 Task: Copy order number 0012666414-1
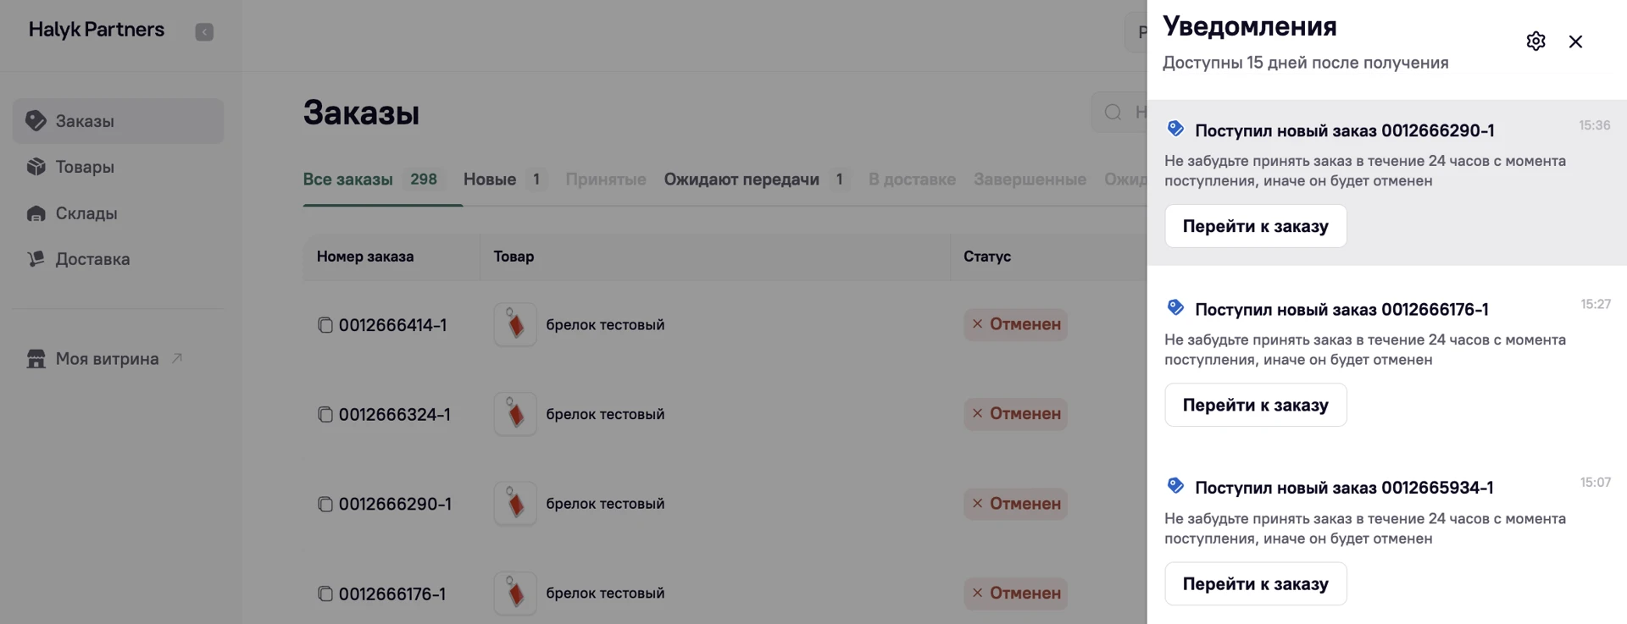(x=325, y=325)
